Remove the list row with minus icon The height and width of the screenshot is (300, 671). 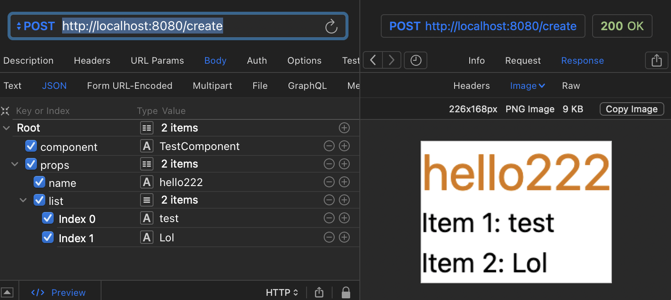point(329,200)
